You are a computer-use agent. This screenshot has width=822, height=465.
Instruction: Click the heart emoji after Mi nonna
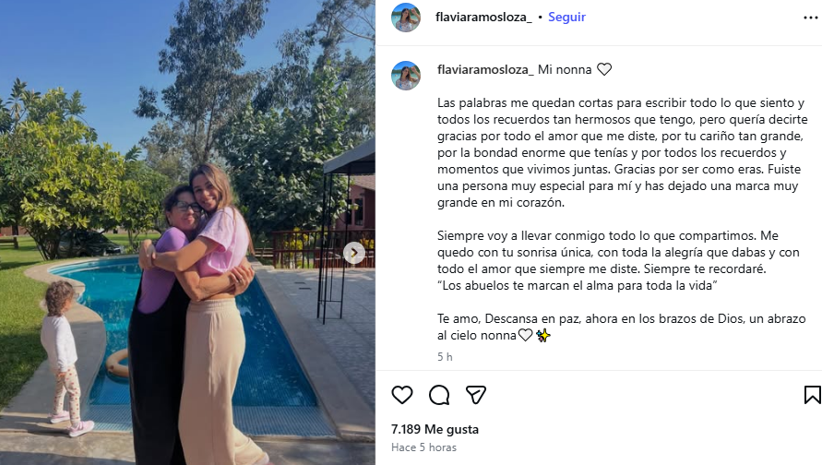(x=604, y=70)
